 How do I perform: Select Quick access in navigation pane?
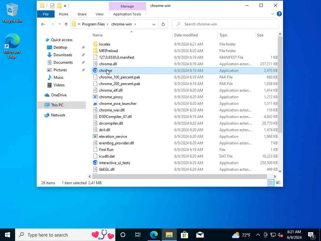tap(62, 40)
